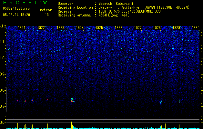This screenshot has width=203, height=129.
Task: Click the 0.8 kHz axis label
Action: point(3,90)
